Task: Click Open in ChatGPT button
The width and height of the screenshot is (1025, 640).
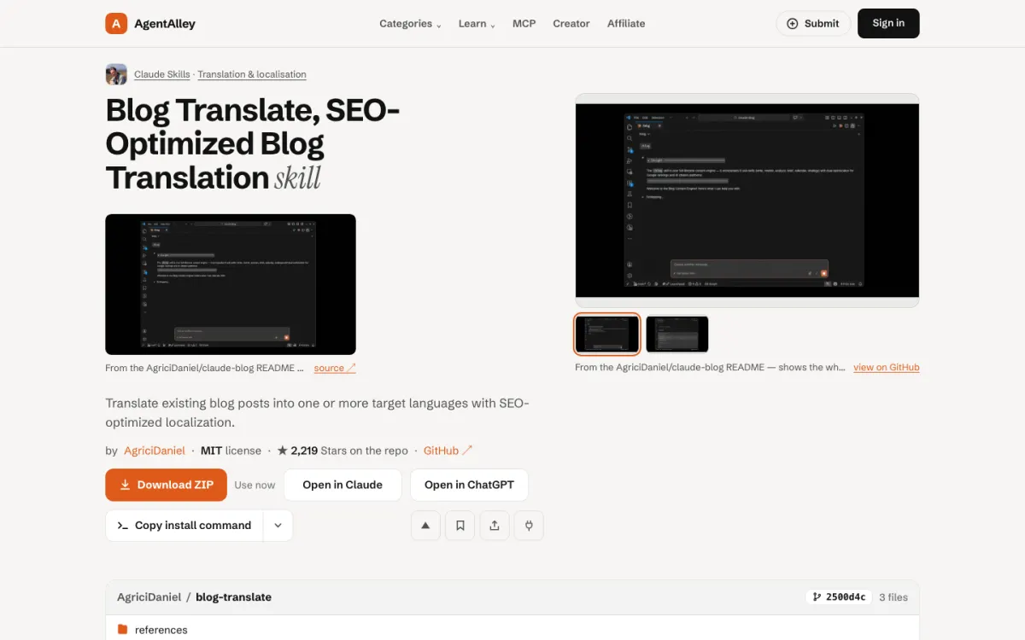Action: [x=469, y=485]
